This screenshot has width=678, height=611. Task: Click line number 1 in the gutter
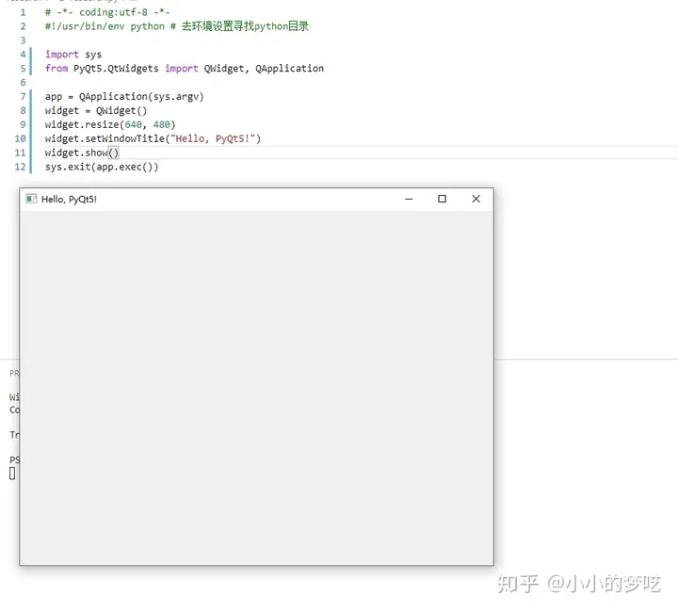[23, 12]
